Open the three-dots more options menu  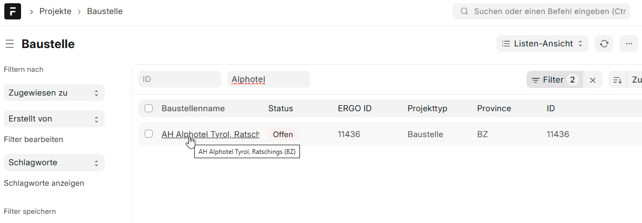point(629,44)
